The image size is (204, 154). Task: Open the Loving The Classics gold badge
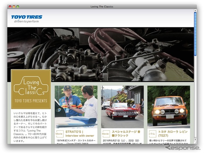[x=31, y=89]
